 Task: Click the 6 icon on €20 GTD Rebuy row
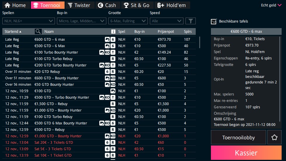(x=107, y=72)
